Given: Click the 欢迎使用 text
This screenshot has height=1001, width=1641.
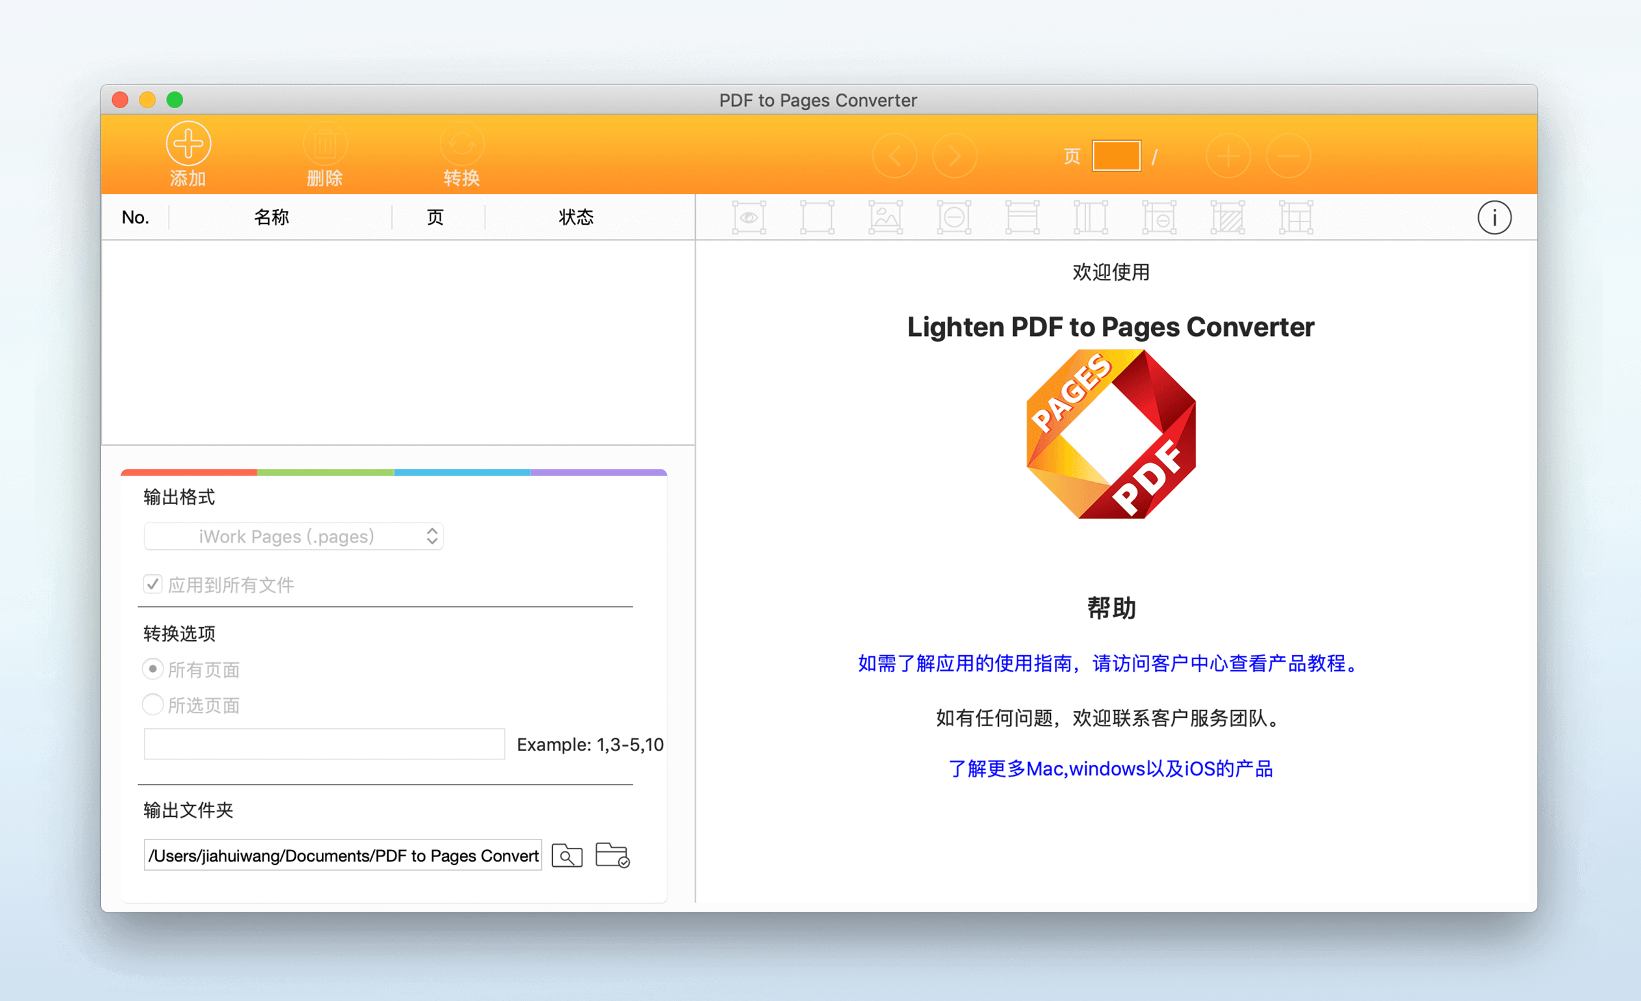Looking at the screenshot, I should (x=1111, y=272).
